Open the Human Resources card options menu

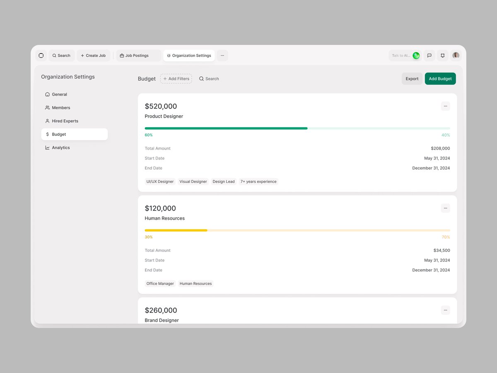[x=446, y=208]
